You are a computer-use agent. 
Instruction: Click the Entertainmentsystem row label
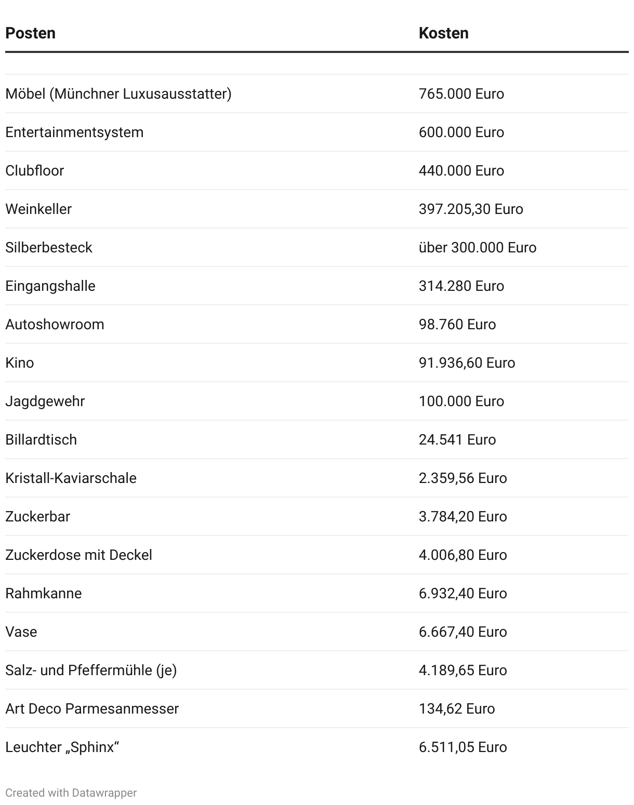pyautogui.click(x=74, y=132)
